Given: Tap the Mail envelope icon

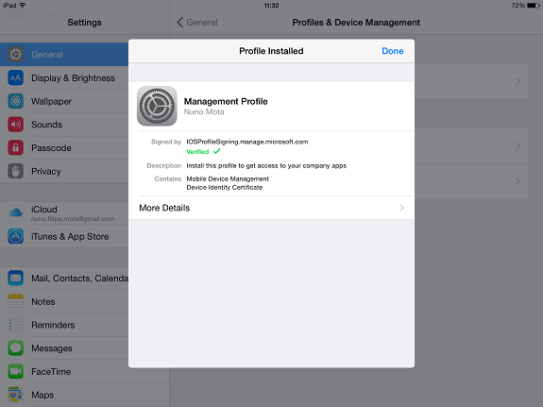Looking at the screenshot, I should 16,279.
